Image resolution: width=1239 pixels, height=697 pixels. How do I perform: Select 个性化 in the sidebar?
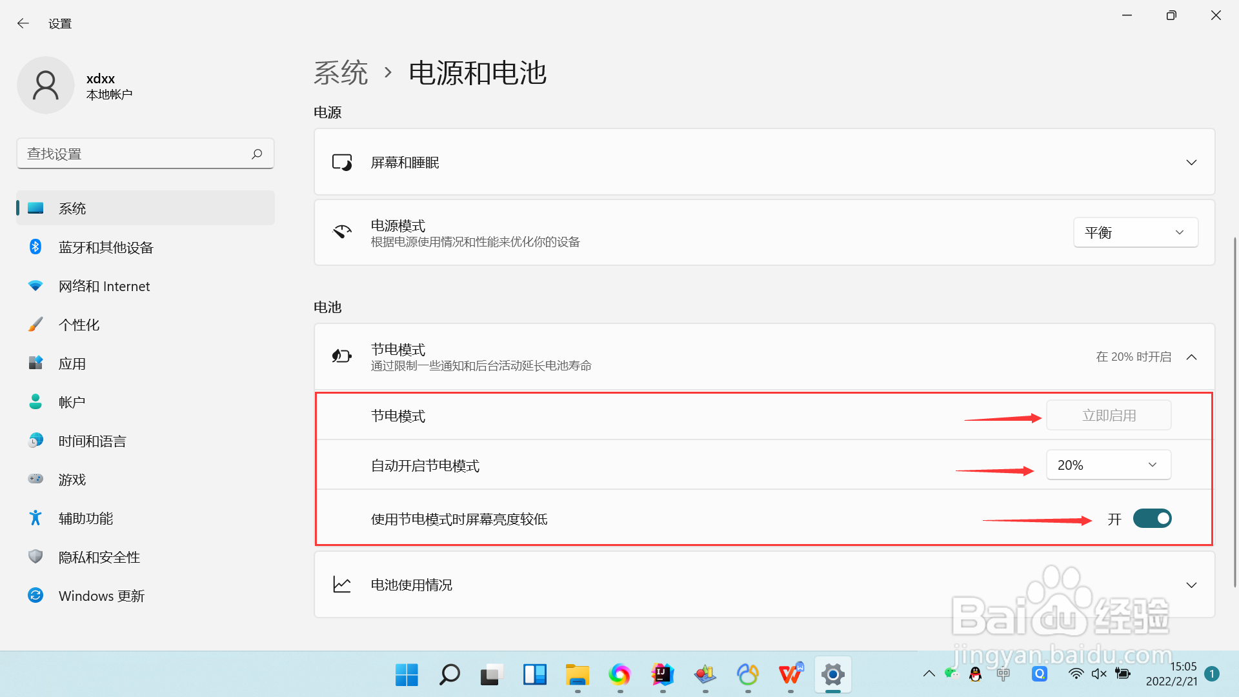click(79, 325)
